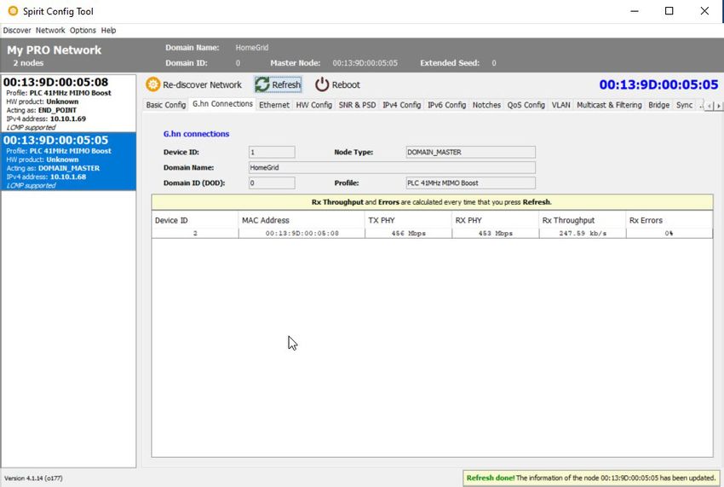This screenshot has height=487, width=724.
Task: Open the Notches tab
Action: [x=486, y=105]
